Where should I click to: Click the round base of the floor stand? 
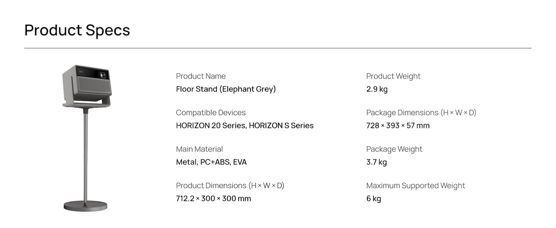(85, 206)
